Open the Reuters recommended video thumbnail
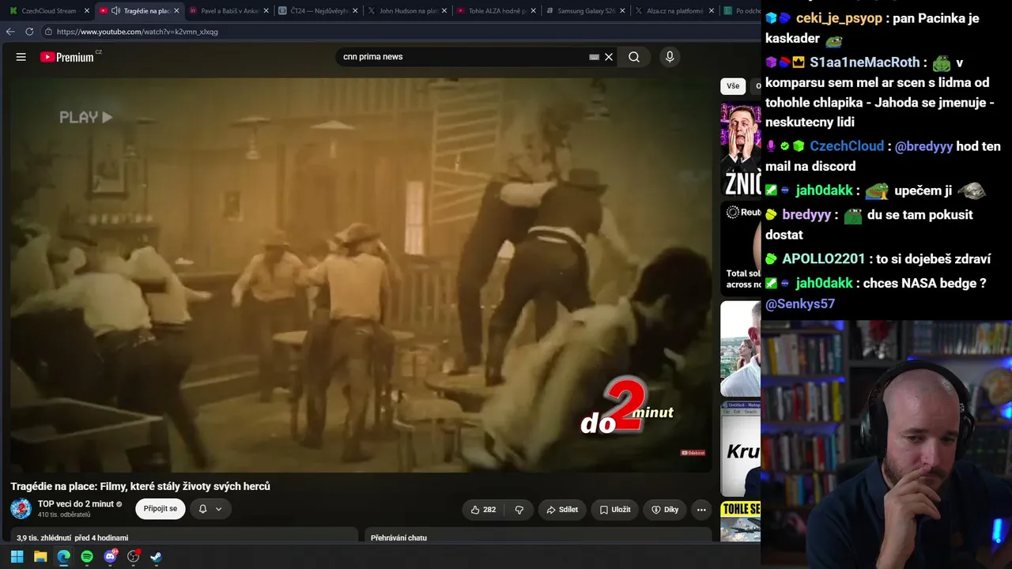 741,248
